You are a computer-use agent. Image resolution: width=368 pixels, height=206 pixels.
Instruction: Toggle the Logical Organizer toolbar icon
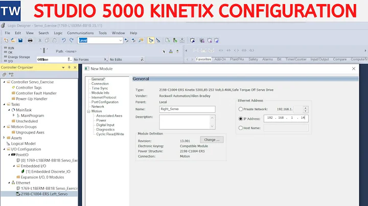(158, 40)
